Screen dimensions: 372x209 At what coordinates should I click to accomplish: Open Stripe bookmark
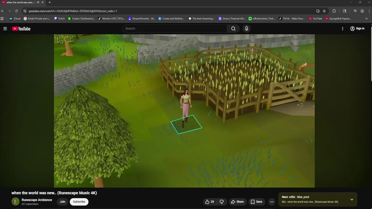click(232, 19)
